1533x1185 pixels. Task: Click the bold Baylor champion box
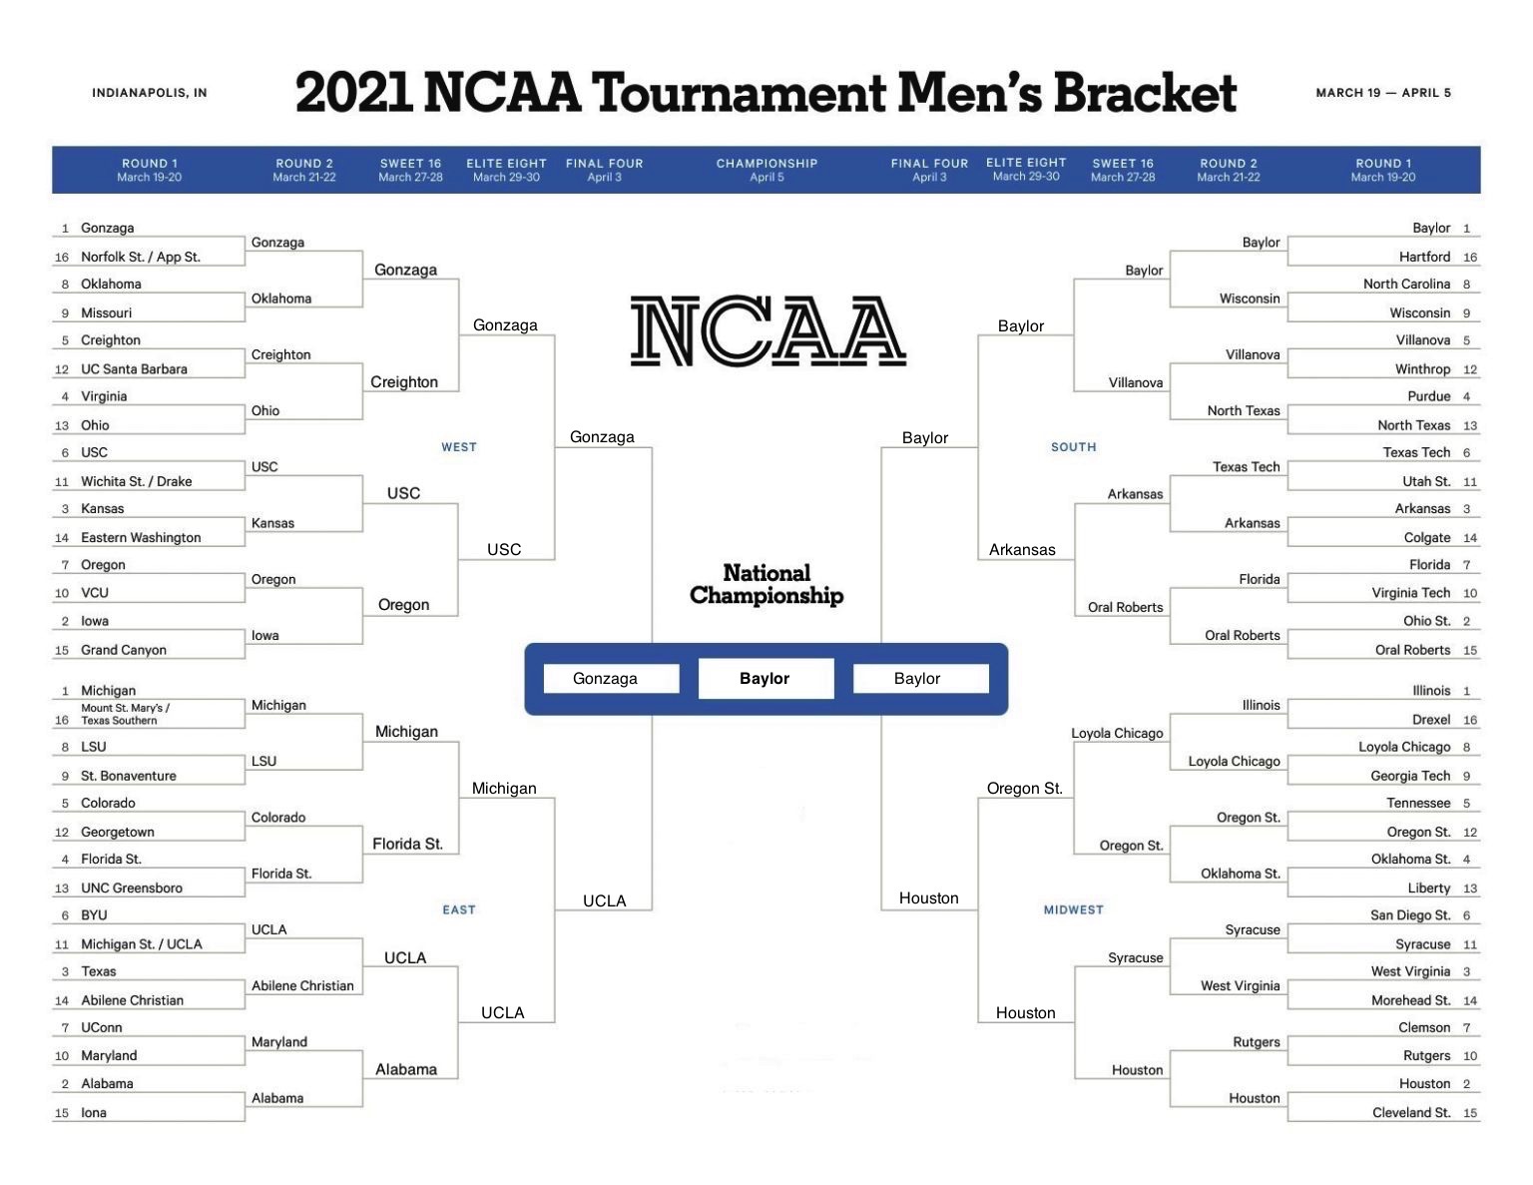(x=766, y=679)
